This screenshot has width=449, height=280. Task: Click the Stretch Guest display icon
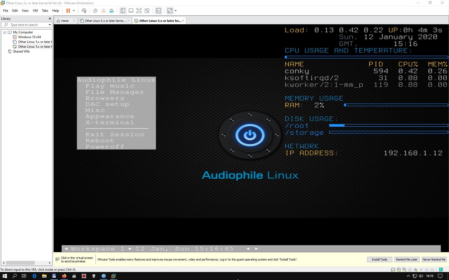(170, 11)
